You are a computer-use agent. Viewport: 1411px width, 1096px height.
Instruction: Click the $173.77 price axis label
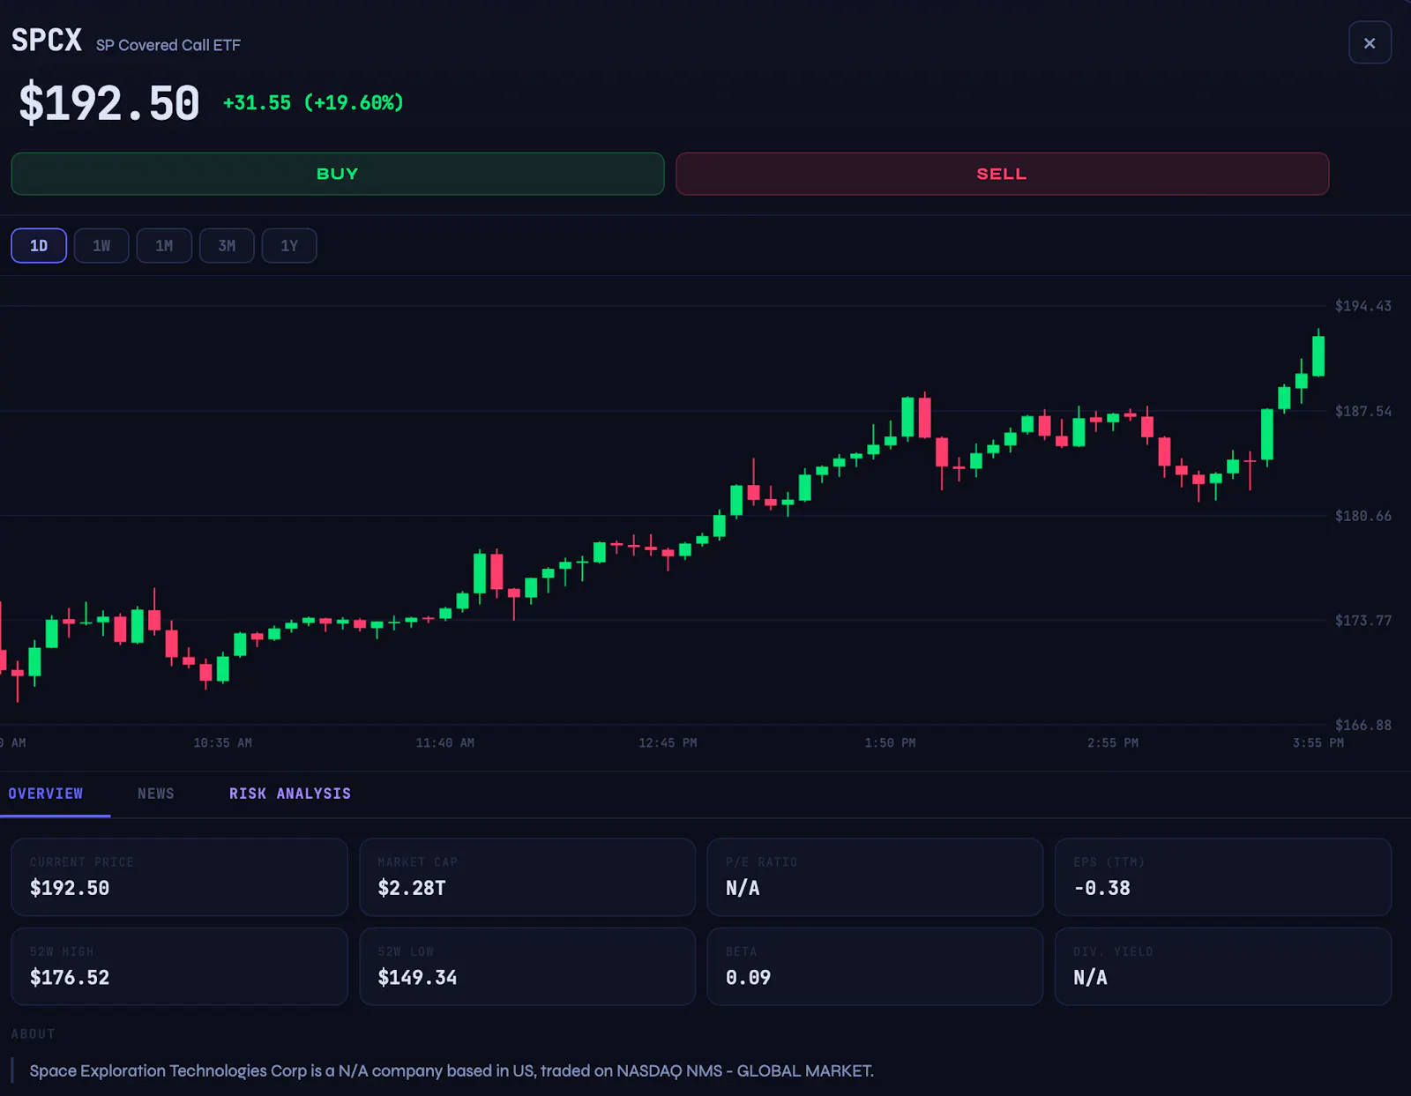pyautogui.click(x=1363, y=621)
